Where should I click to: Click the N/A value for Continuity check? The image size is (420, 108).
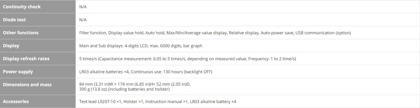click(83, 7)
